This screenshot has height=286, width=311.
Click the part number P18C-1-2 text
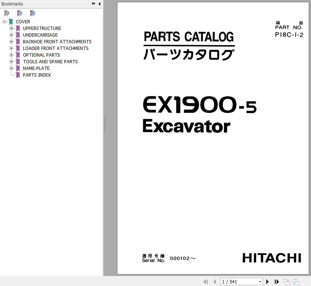pos(289,35)
